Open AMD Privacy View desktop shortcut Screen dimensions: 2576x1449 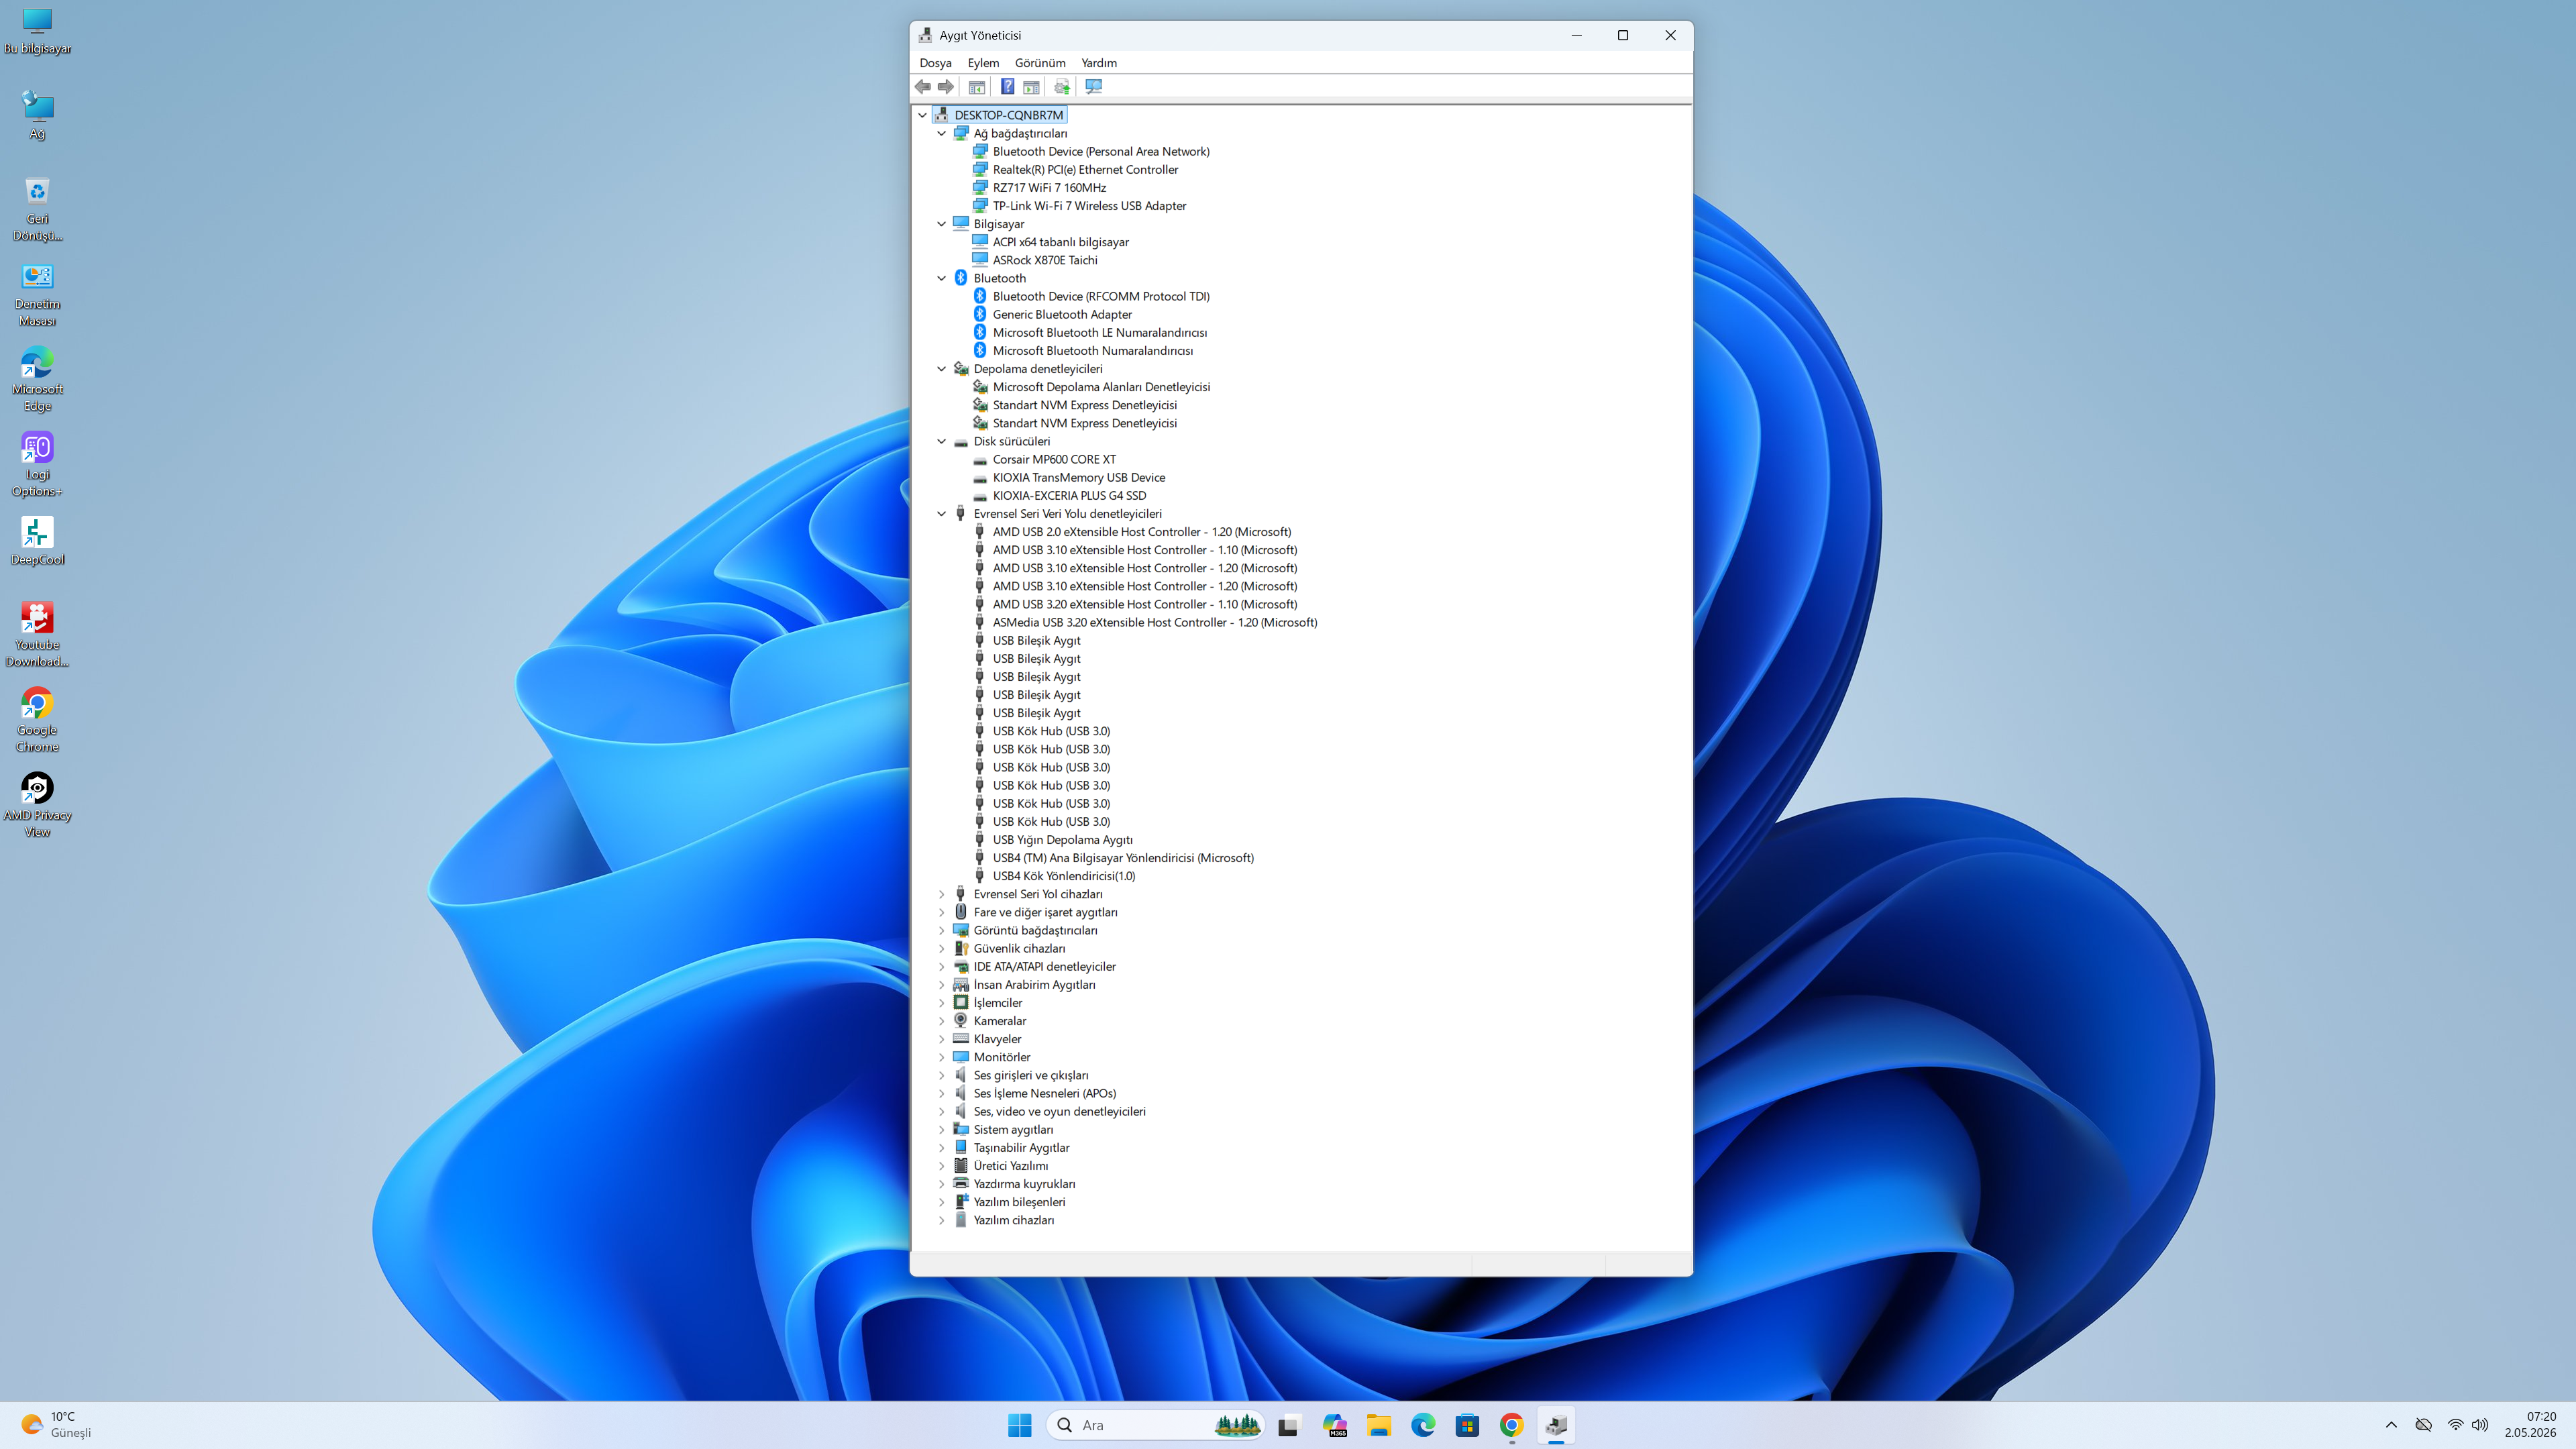click(37, 805)
